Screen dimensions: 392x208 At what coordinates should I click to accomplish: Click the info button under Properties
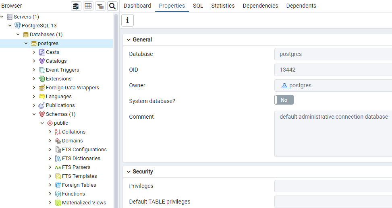pyautogui.click(x=127, y=20)
